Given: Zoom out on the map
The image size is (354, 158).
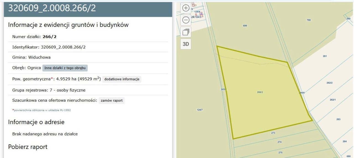Looking at the screenshot, I should 186,20.
